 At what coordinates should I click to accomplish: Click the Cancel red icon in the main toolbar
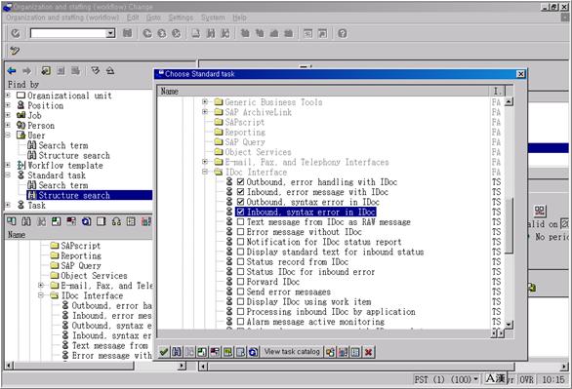click(x=177, y=33)
